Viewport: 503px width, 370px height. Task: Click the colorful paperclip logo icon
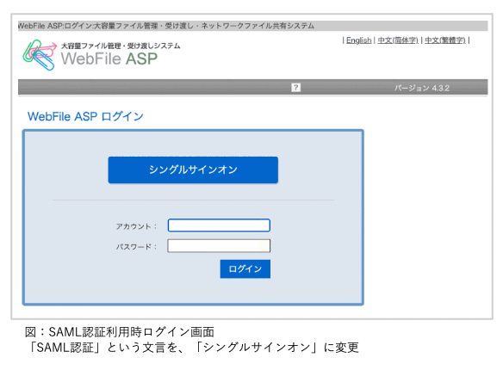coord(40,55)
